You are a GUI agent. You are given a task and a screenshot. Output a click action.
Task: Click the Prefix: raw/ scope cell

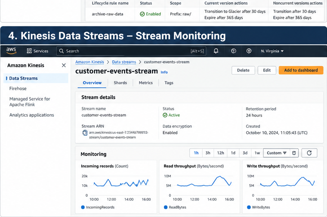point(180,14)
